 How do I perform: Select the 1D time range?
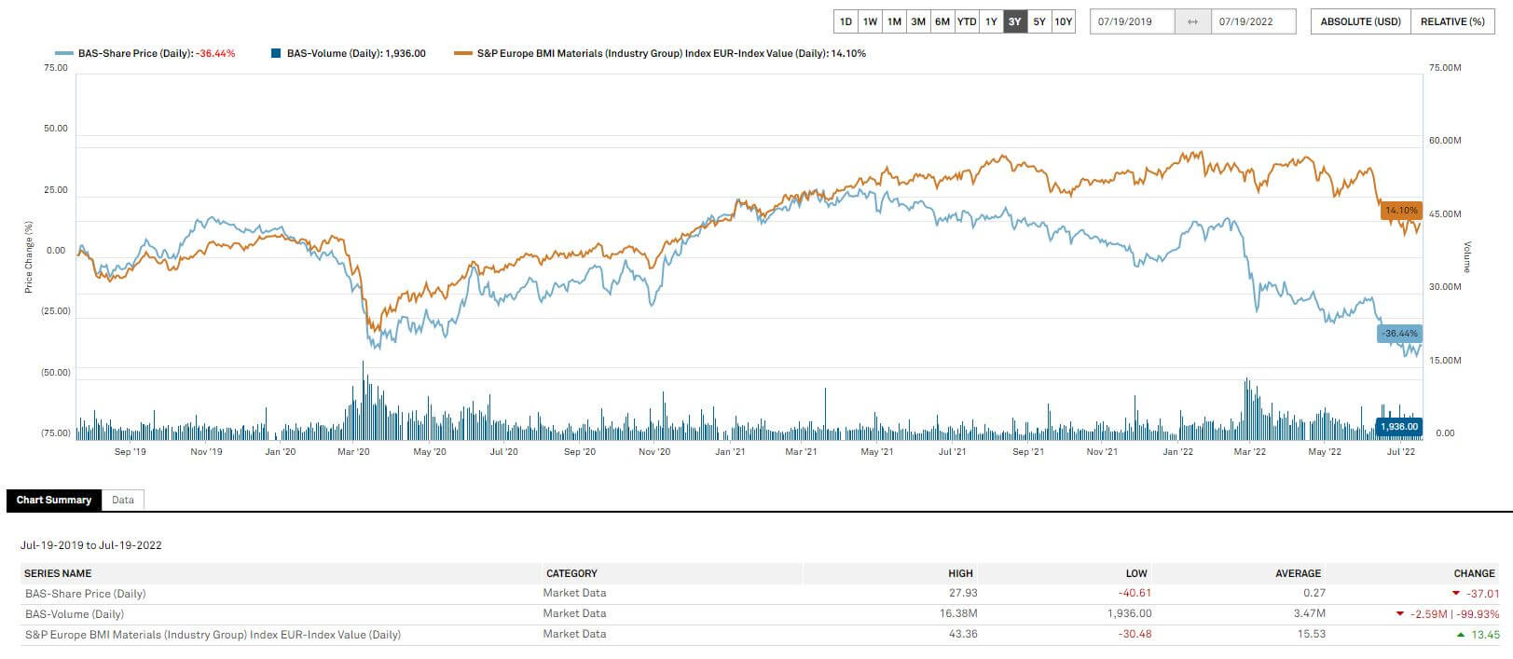pyautogui.click(x=846, y=21)
